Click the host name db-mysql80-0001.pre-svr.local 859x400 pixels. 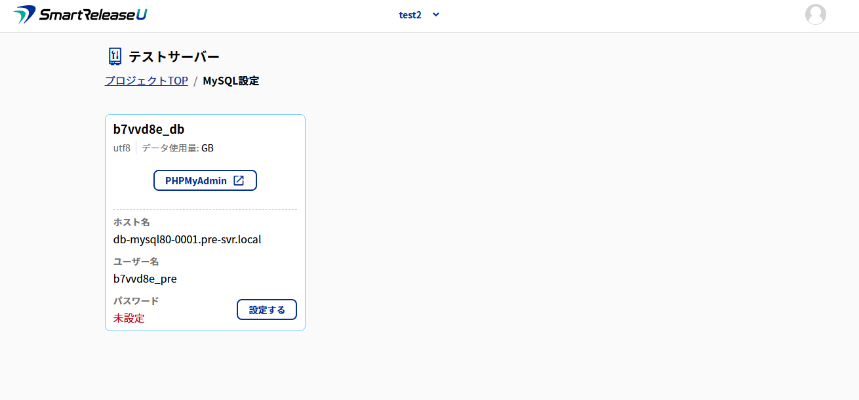187,239
